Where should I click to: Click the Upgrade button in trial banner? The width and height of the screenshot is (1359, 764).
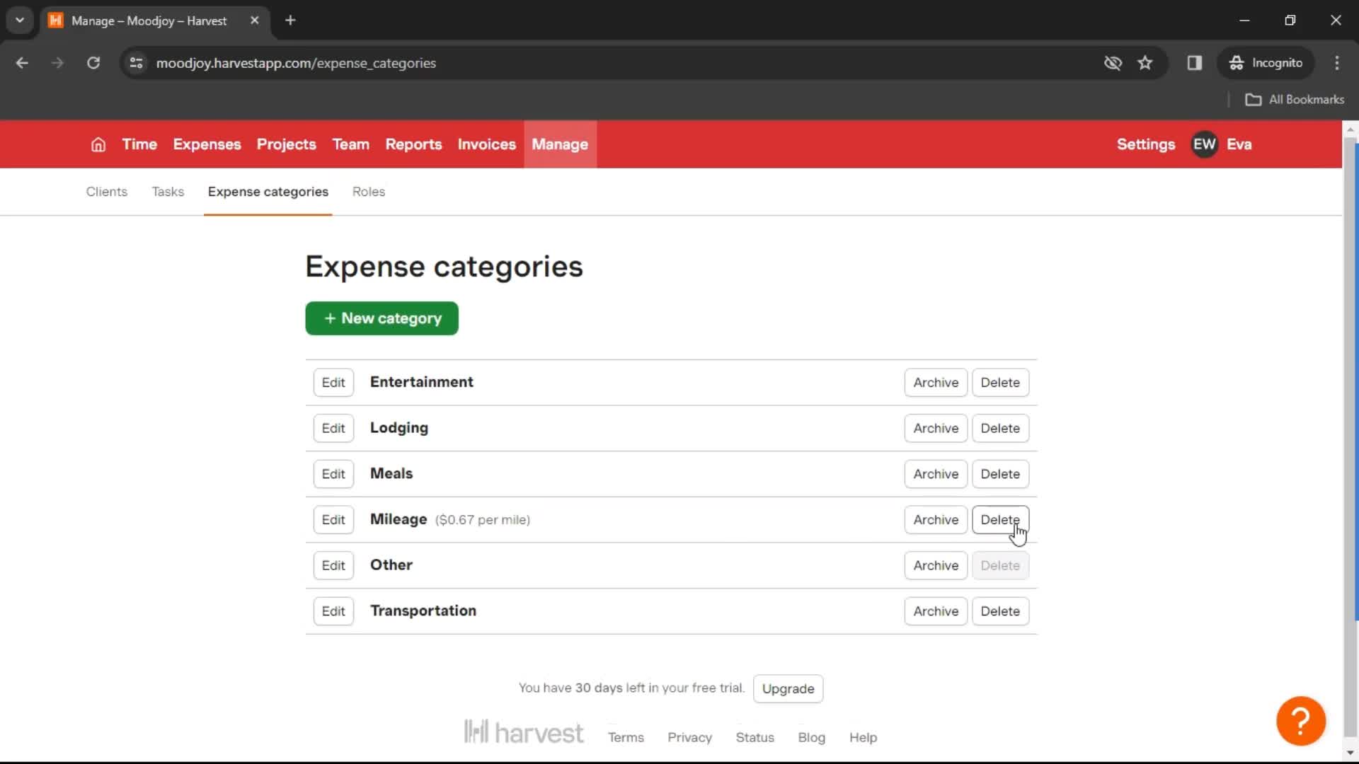coord(789,688)
